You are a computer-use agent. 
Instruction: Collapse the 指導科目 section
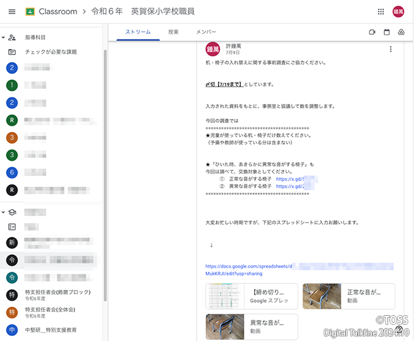[3, 38]
